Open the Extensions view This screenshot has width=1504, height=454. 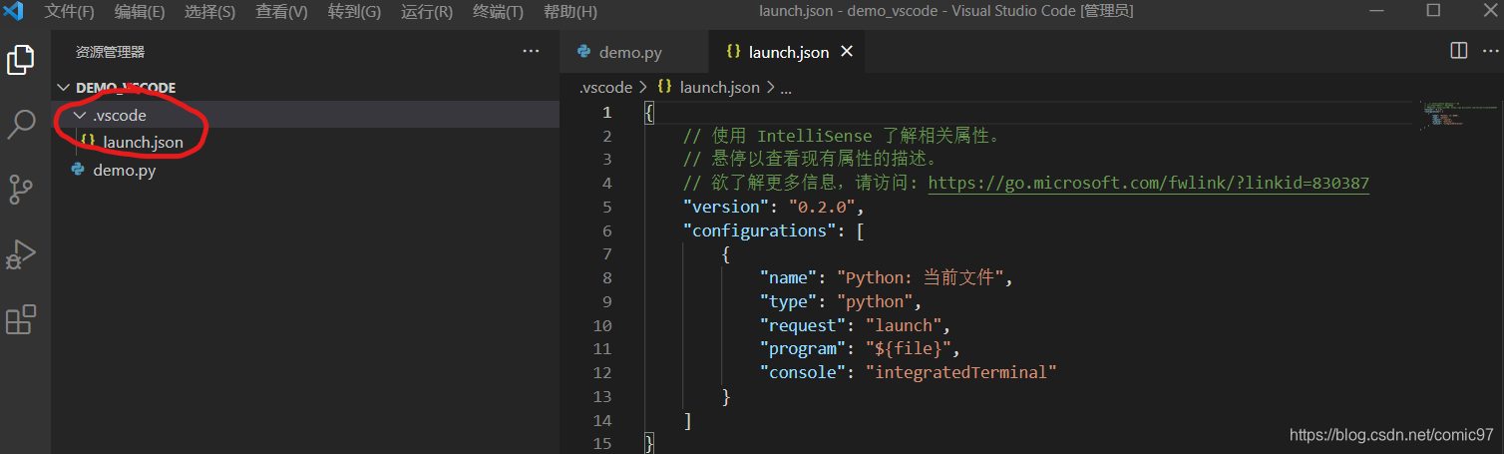[21, 319]
